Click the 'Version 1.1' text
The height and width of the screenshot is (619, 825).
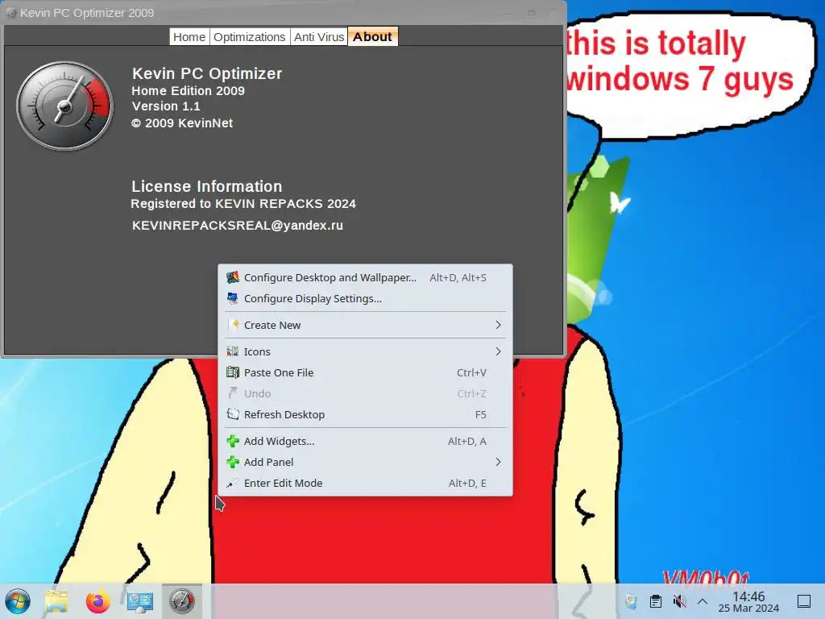(166, 106)
